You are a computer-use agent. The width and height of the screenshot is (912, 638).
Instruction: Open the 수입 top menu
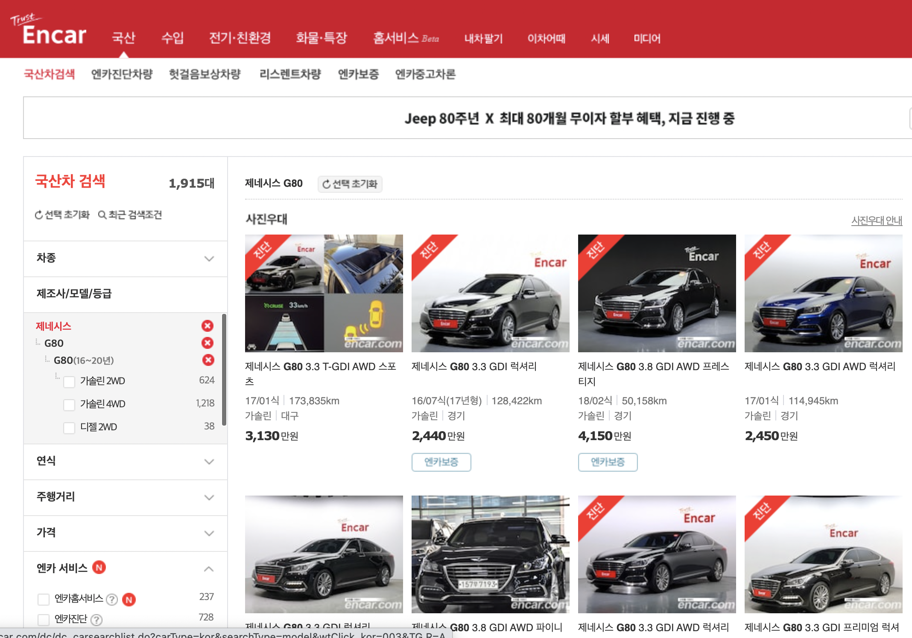coord(172,38)
